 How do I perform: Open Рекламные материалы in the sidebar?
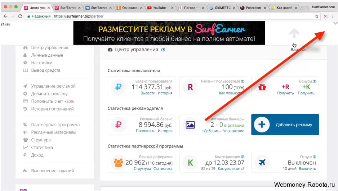[53, 132]
